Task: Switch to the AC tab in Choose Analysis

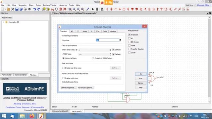Action: tap(72, 31)
